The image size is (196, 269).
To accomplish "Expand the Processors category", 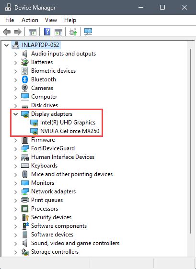I will (x=16, y=209).
